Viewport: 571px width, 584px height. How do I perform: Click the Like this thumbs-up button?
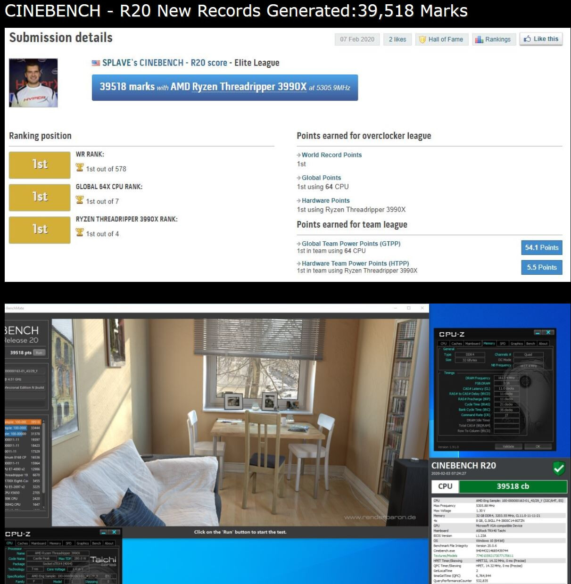[x=541, y=39]
